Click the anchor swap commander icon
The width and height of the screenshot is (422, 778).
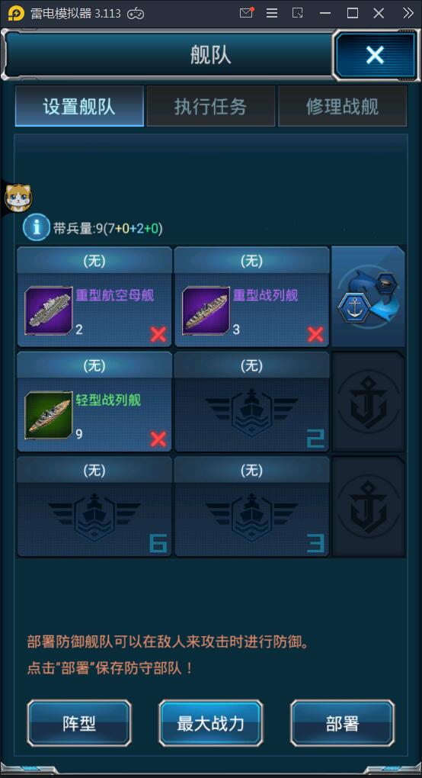point(369,297)
